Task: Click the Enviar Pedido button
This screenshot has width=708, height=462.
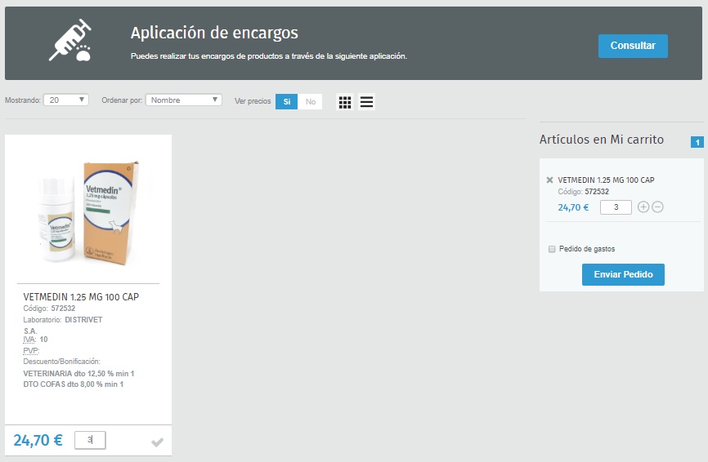Action: pos(623,274)
